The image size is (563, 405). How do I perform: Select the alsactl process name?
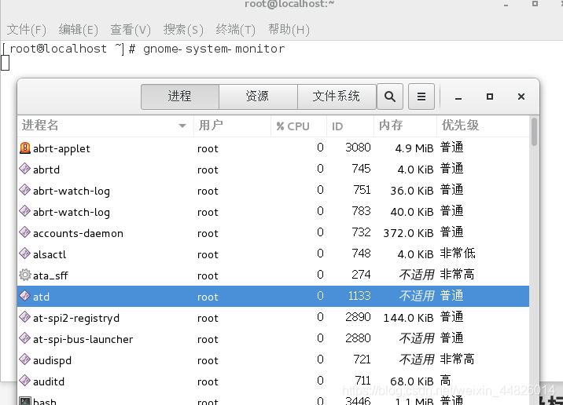[50, 254]
